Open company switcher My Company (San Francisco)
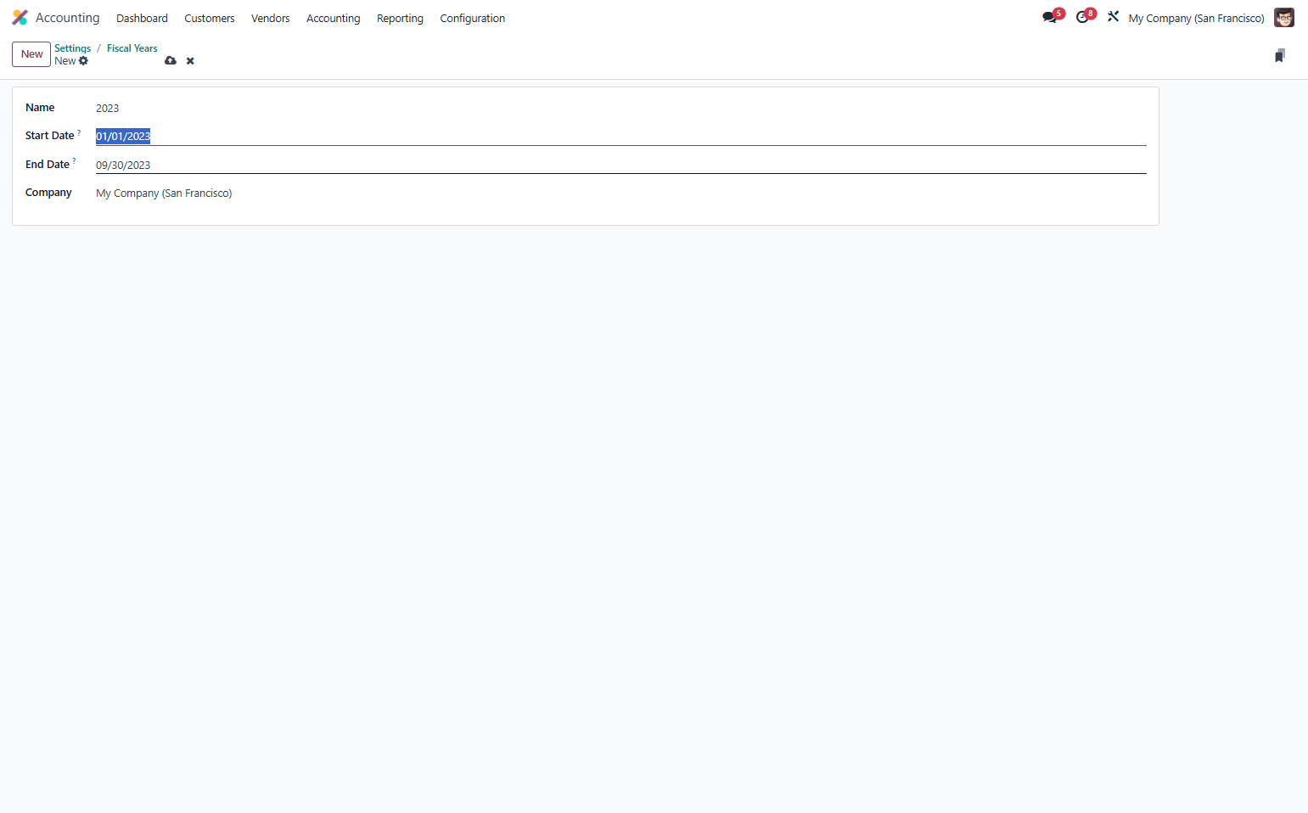 (1196, 18)
